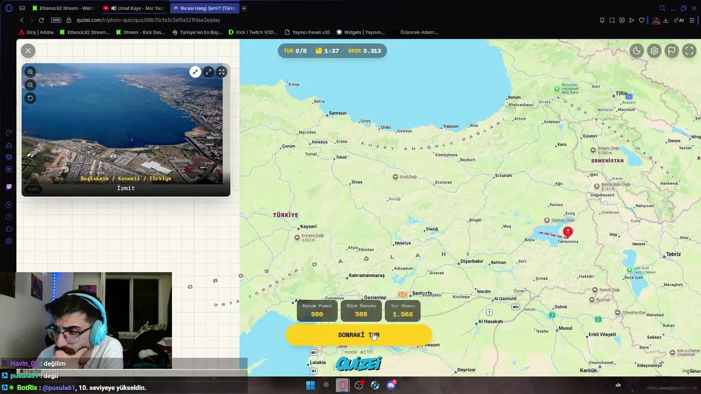Take a snapshot with capture icon
This screenshot has height=394, width=701.
(x=612, y=20)
